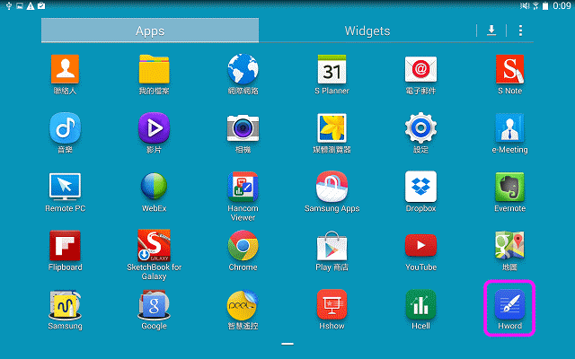Open the Email app with red @ envelope
The image size is (575, 359).
point(420,69)
